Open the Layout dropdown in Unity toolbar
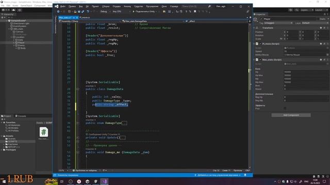This screenshot has height=185, width=330. (x=321, y=10)
